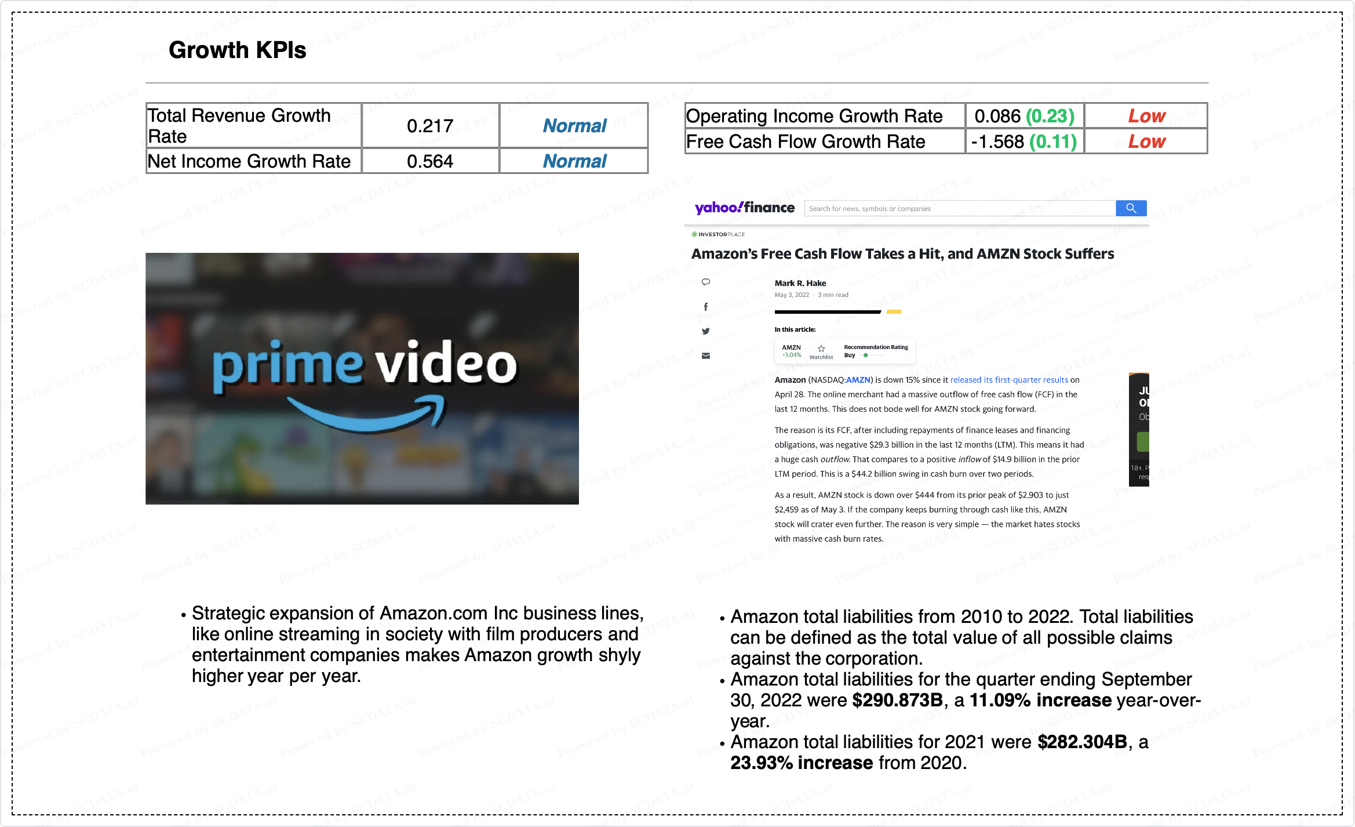Image resolution: width=1355 pixels, height=827 pixels.
Task: Click the Growth KPIs title
Action: (237, 50)
